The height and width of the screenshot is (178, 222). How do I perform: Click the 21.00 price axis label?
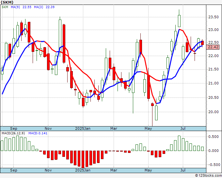(x=214, y=83)
